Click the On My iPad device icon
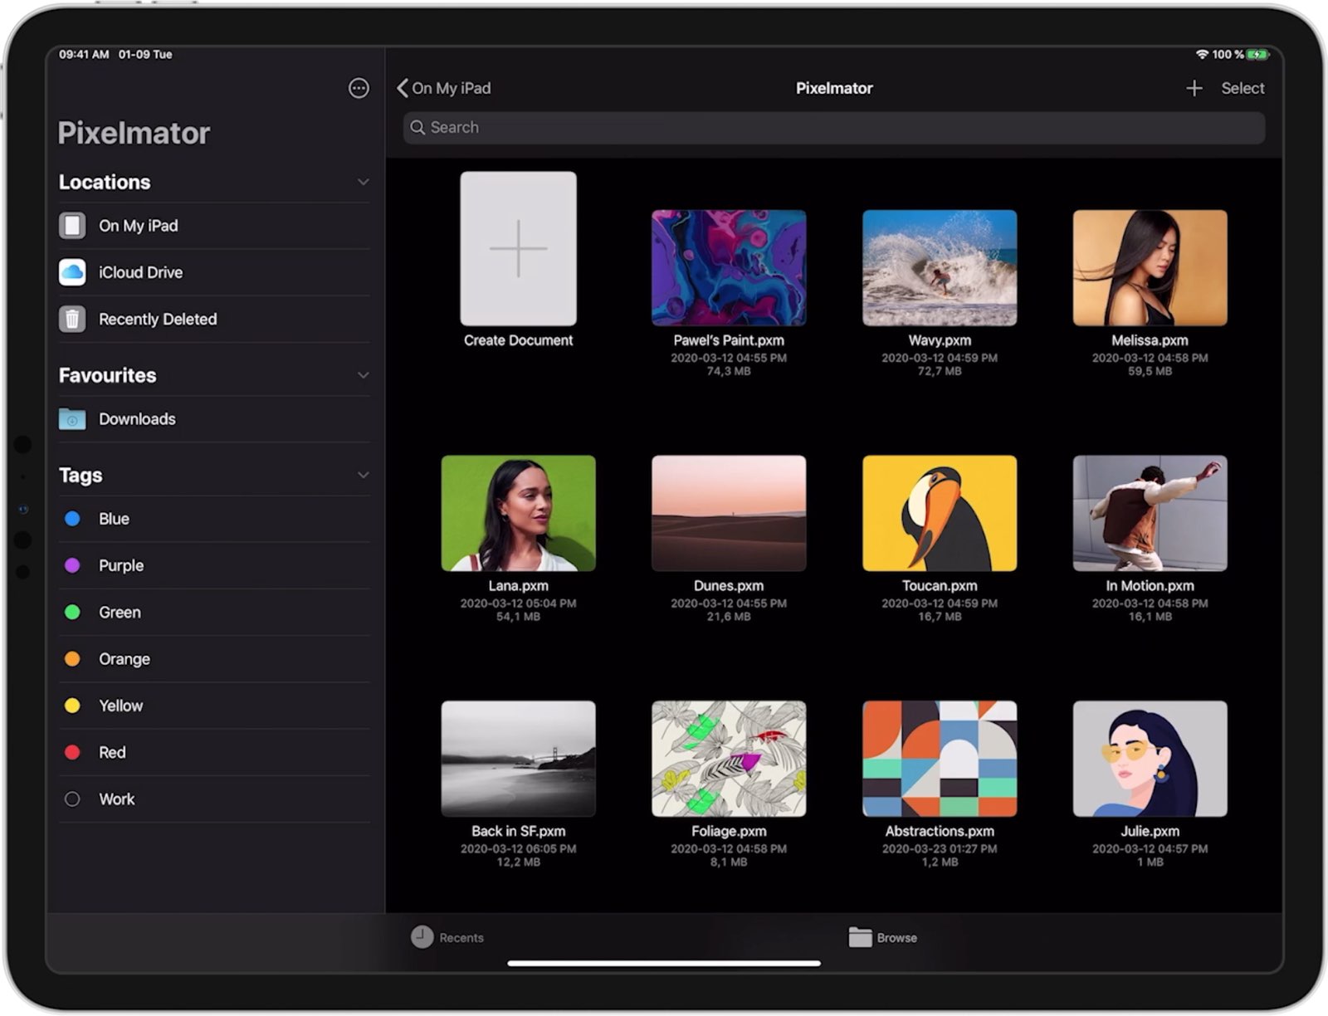This screenshot has width=1328, height=1016. 72,226
